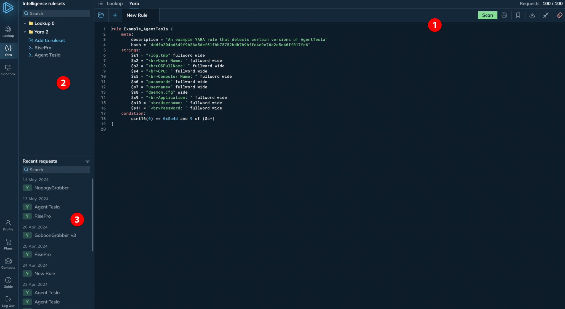Click the Recent requests scrollbar
The width and height of the screenshot is (565, 309).
92,215
